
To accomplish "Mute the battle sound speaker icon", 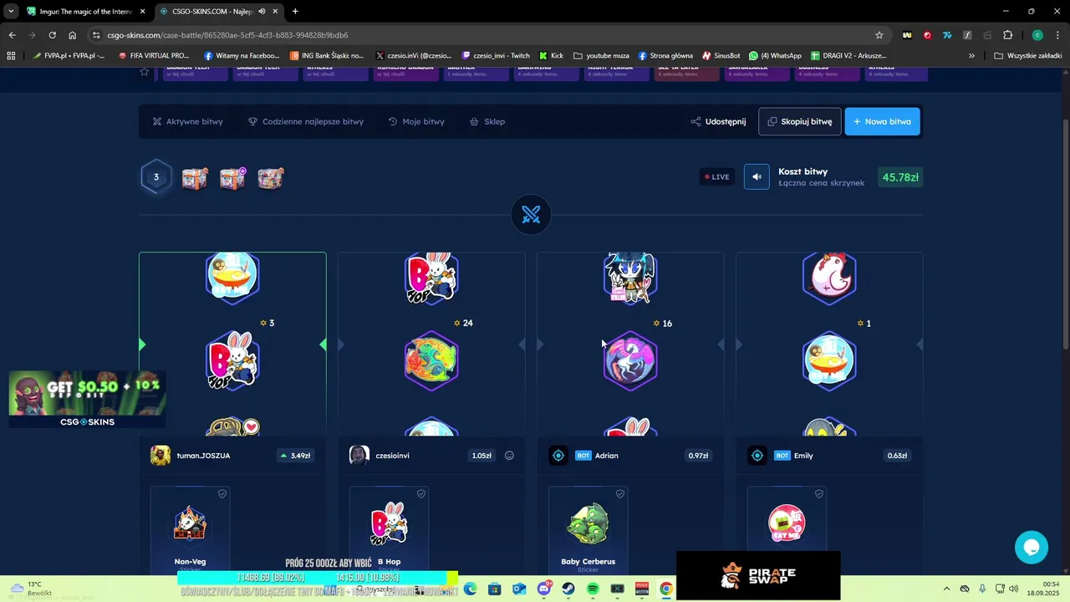I will tap(757, 176).
